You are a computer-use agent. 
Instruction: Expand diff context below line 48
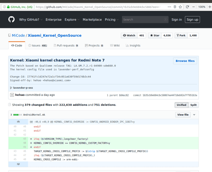(x=18, y=164)
